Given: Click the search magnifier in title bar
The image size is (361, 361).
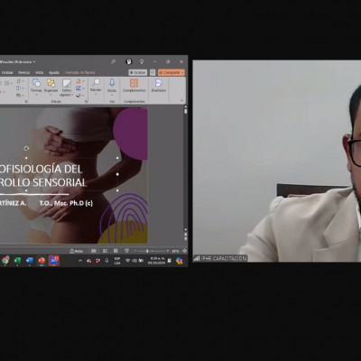Looking at the screenshot, I should (113, 61).
